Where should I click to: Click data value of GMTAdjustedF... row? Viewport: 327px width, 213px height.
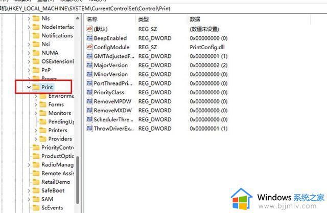coord(208,56)
